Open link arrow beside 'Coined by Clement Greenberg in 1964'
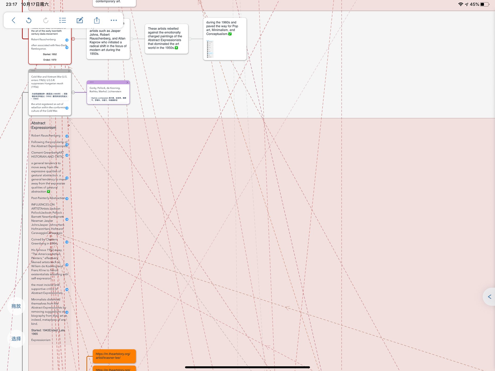This screenshot has height=371, width=495. (67, 242)
